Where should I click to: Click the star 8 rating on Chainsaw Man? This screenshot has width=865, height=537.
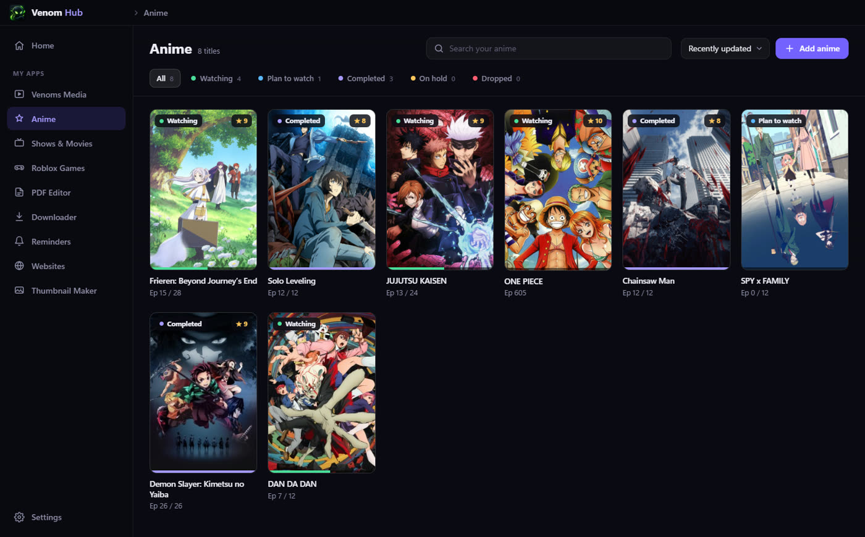[x=714, y=121]
